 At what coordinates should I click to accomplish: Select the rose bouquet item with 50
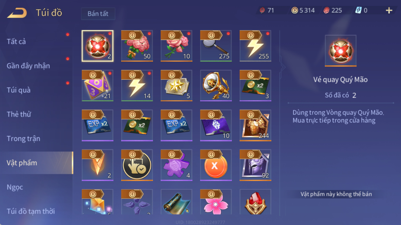[x=137, y=46]
